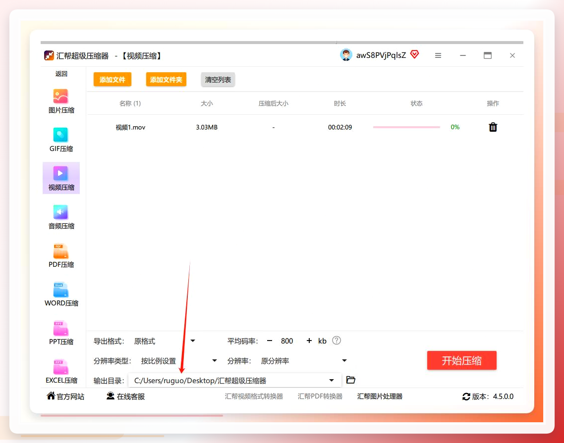This screenshot has height=443, width=564.
Task: Click the 添加文件夹 button
Action: pos(166,79)
